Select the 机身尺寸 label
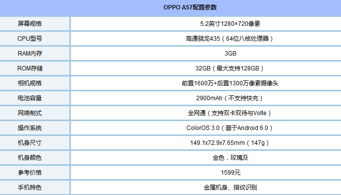Viewport: 341px width, 195px height. click(x=30, y=143)
